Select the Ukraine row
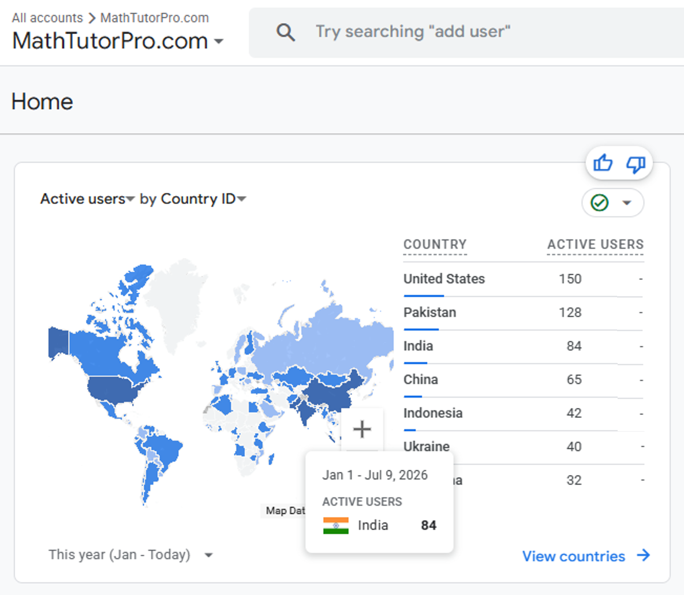The width and height of the screenshot is (684, 595). tap(524, 447)
